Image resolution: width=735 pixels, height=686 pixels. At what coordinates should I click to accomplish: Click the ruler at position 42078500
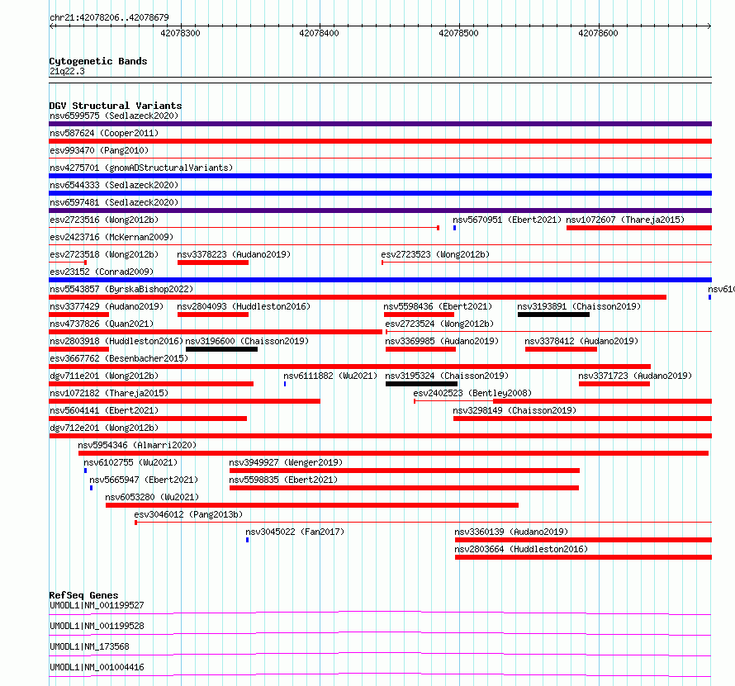pos(459,33)
